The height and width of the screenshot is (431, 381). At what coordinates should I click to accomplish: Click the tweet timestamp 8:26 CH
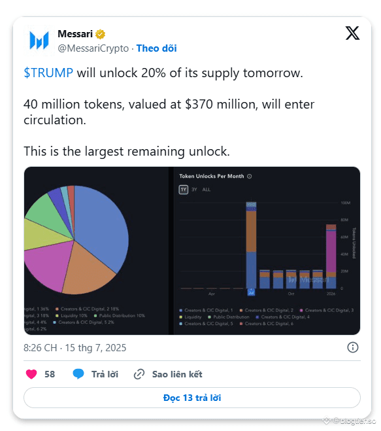(x=40, y=348)
